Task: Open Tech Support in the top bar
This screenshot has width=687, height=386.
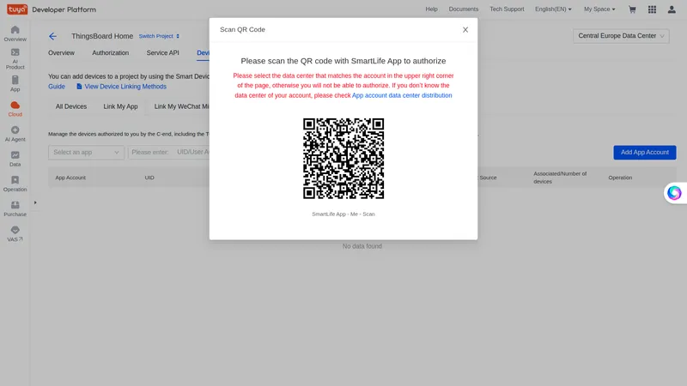Action: pyautogui.click(x=507, y=9)
